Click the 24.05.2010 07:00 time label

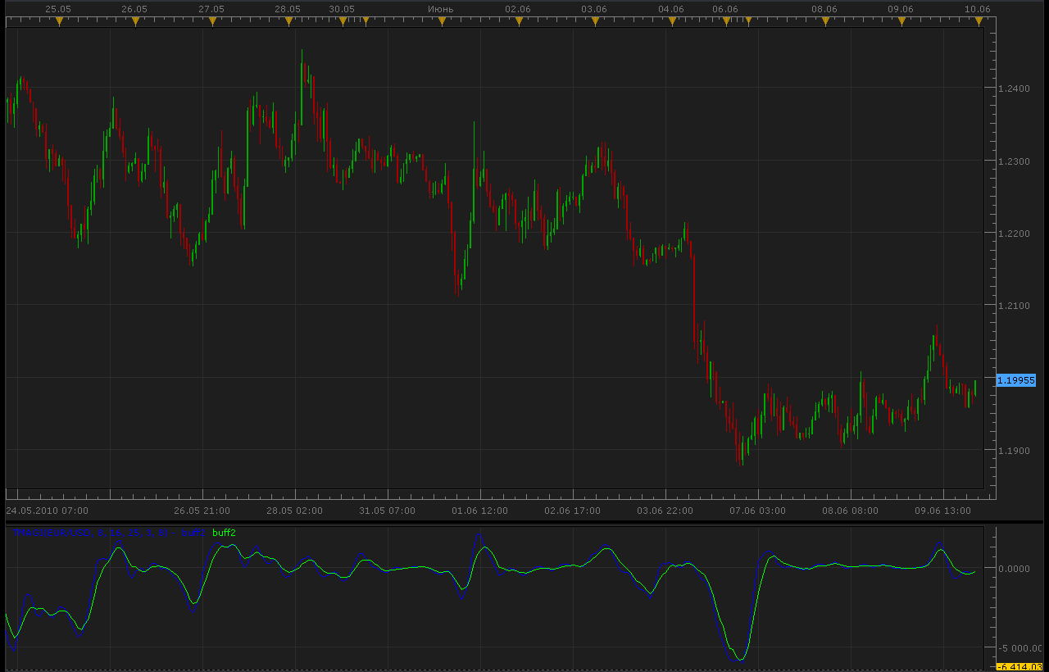pos(48,511)
